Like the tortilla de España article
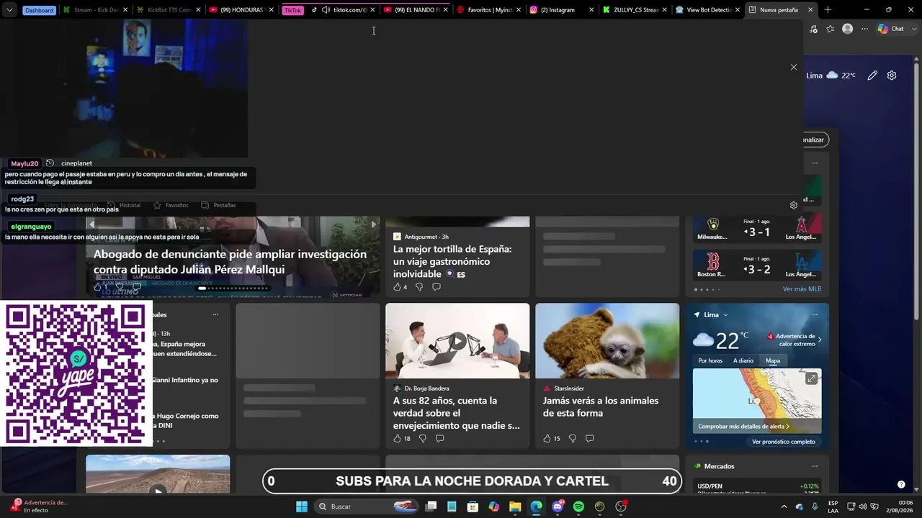 pyautogui.click(x=397, y=287)
